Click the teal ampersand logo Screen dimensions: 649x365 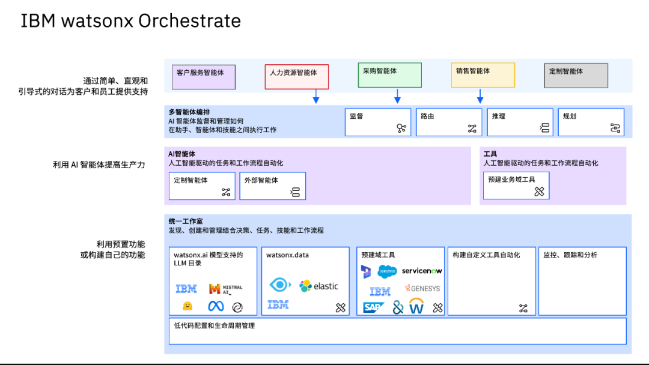pyautogui.click(x=398, y=307)
